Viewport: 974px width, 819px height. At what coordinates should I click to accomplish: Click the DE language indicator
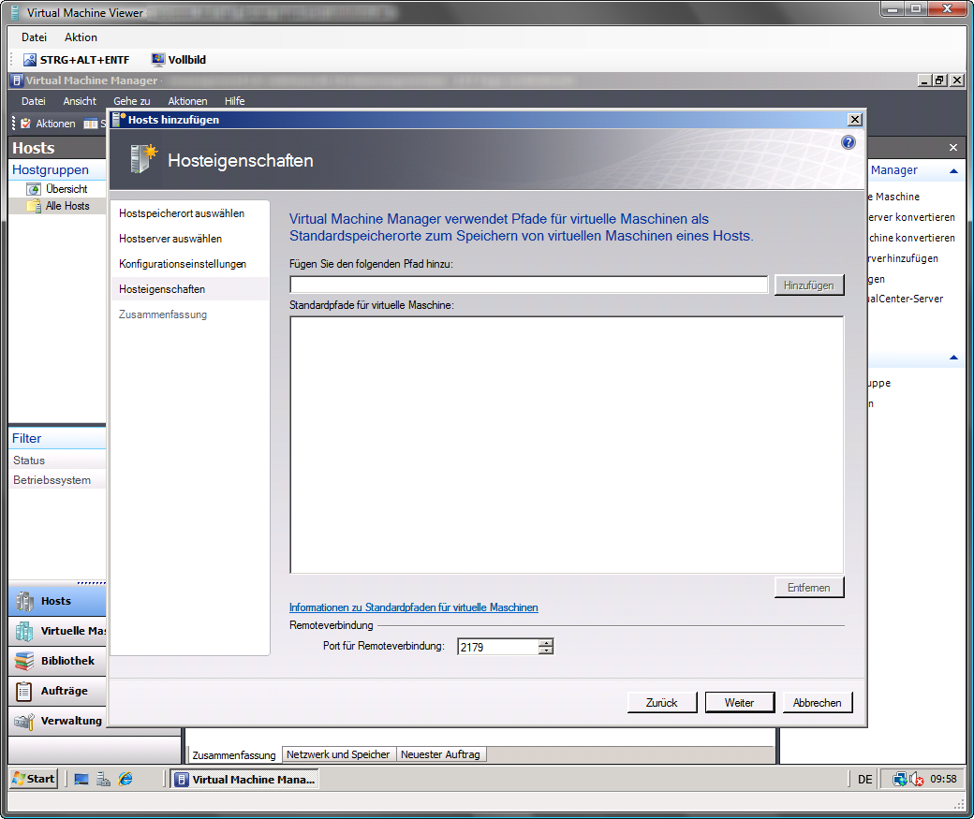(x=864, y=780)
